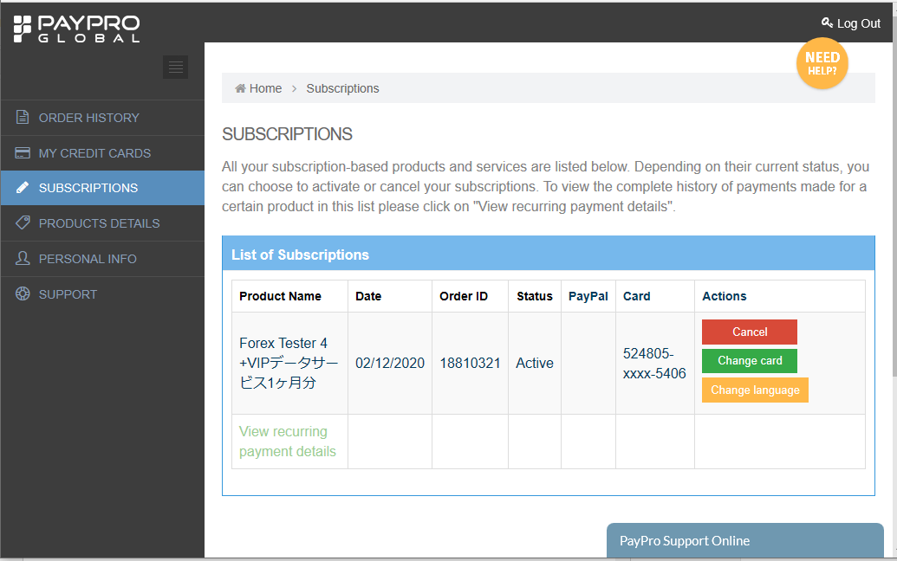
Task: Click the List of Subscriptions panel header
Action: point(549,254)
